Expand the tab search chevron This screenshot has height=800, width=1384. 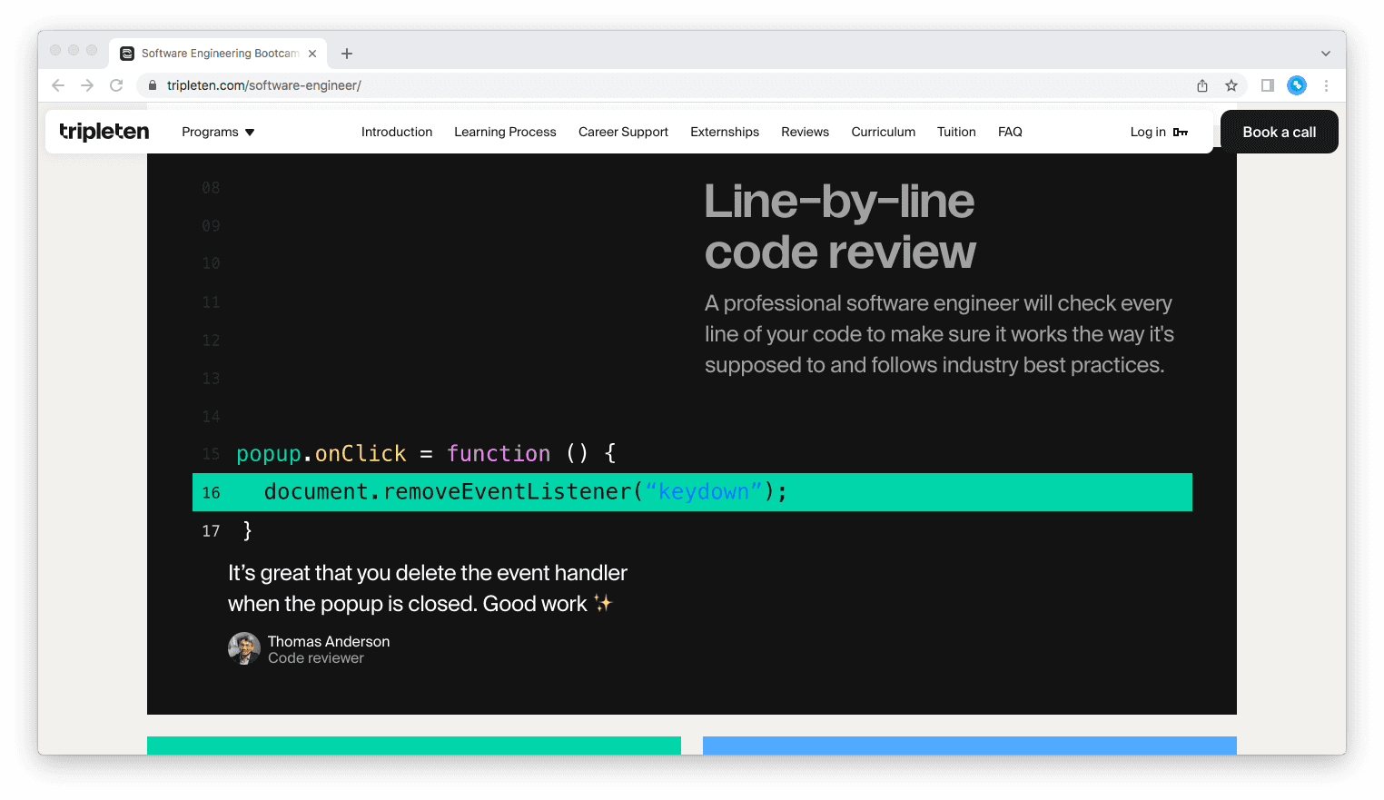pyautogui.click(x=1326, y=54)
